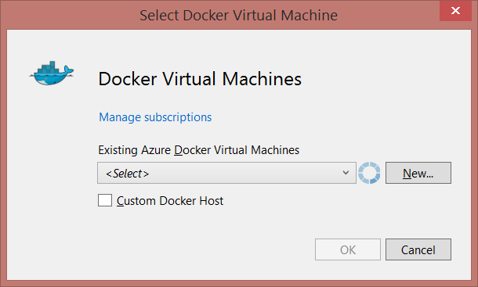Open the Manage subscriptions link

pos(155,117)
